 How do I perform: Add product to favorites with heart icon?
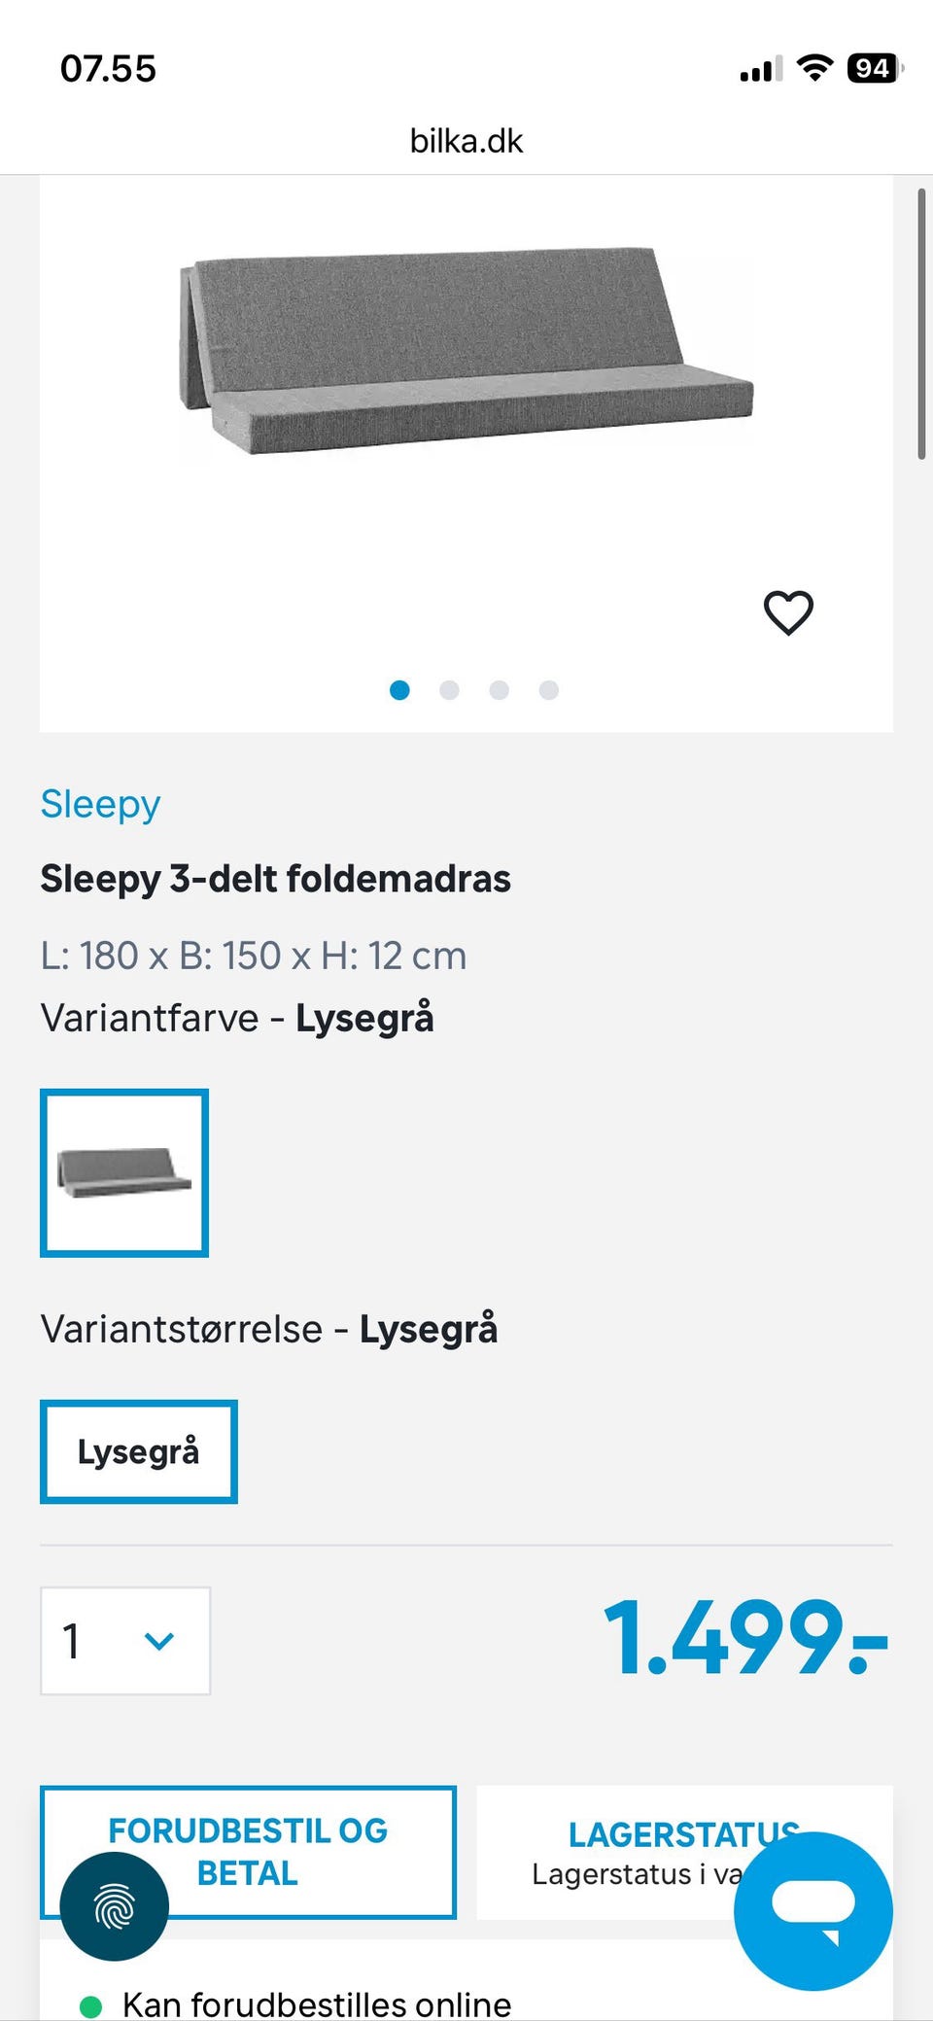pos(787,612)
